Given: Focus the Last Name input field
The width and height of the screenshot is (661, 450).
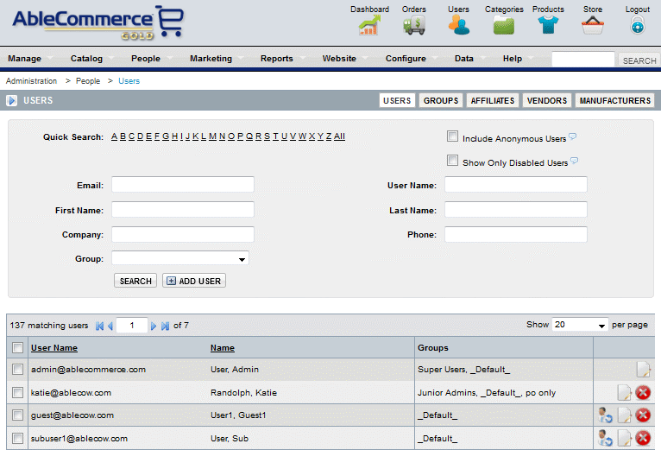Looking at the screenshot, I should 515,209.
